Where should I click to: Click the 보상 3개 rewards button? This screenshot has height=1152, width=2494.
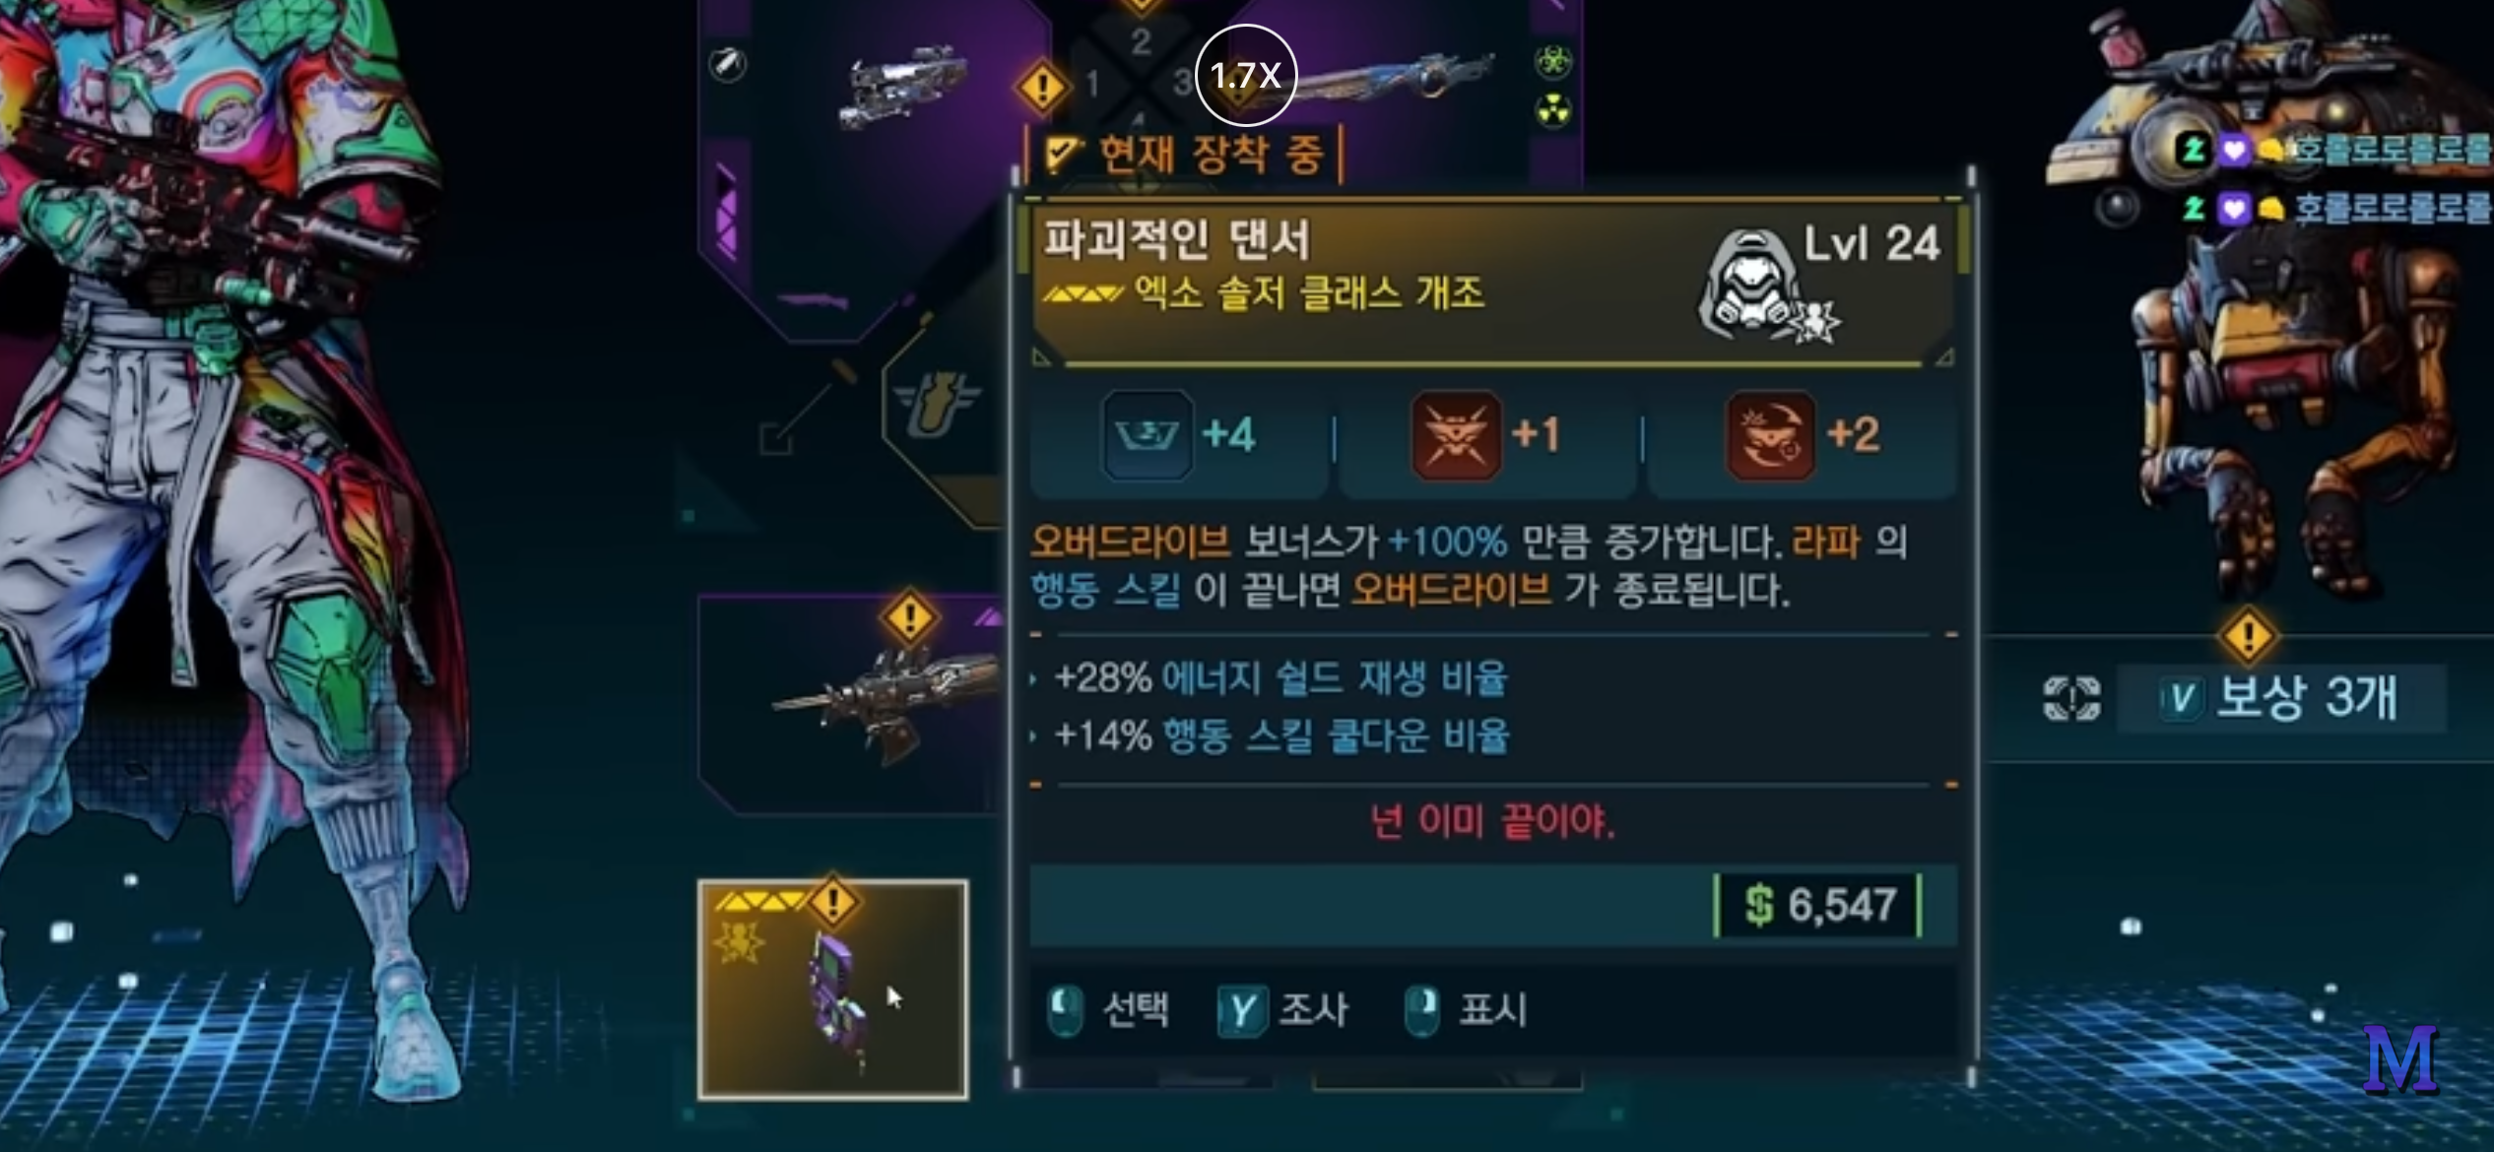pos(2279,698)
